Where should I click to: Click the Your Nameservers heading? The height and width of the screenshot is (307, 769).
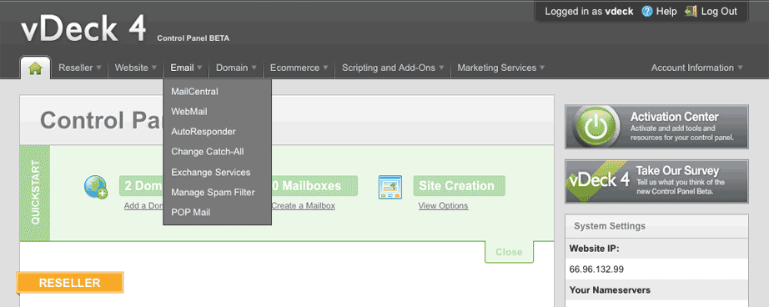click(610, 289)
